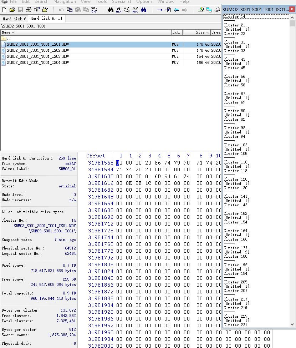Click 'Cluster 103' in the cluster list

(x=235, y=145)
